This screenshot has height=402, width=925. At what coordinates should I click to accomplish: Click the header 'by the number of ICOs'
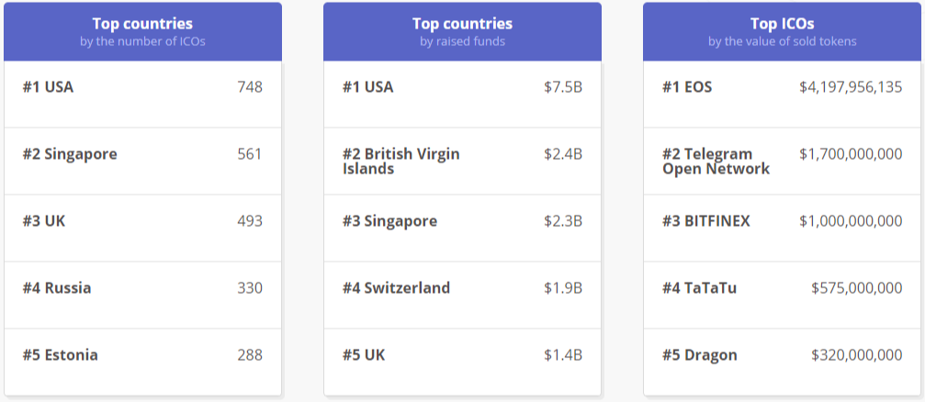[x=142, y=41]
